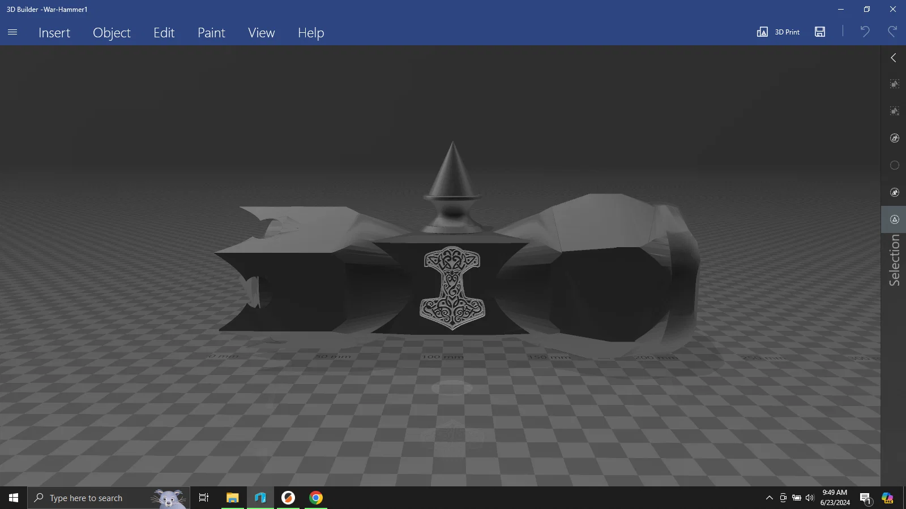Open the Object menu
906x509 pixels.
[x=112, y=33]
